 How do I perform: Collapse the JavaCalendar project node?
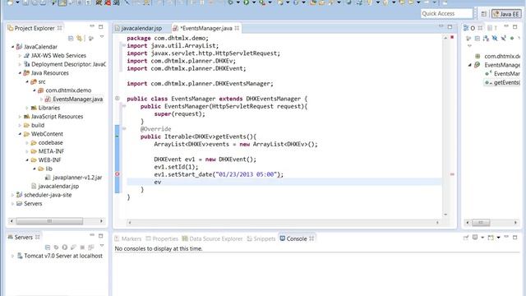[13, 47]
